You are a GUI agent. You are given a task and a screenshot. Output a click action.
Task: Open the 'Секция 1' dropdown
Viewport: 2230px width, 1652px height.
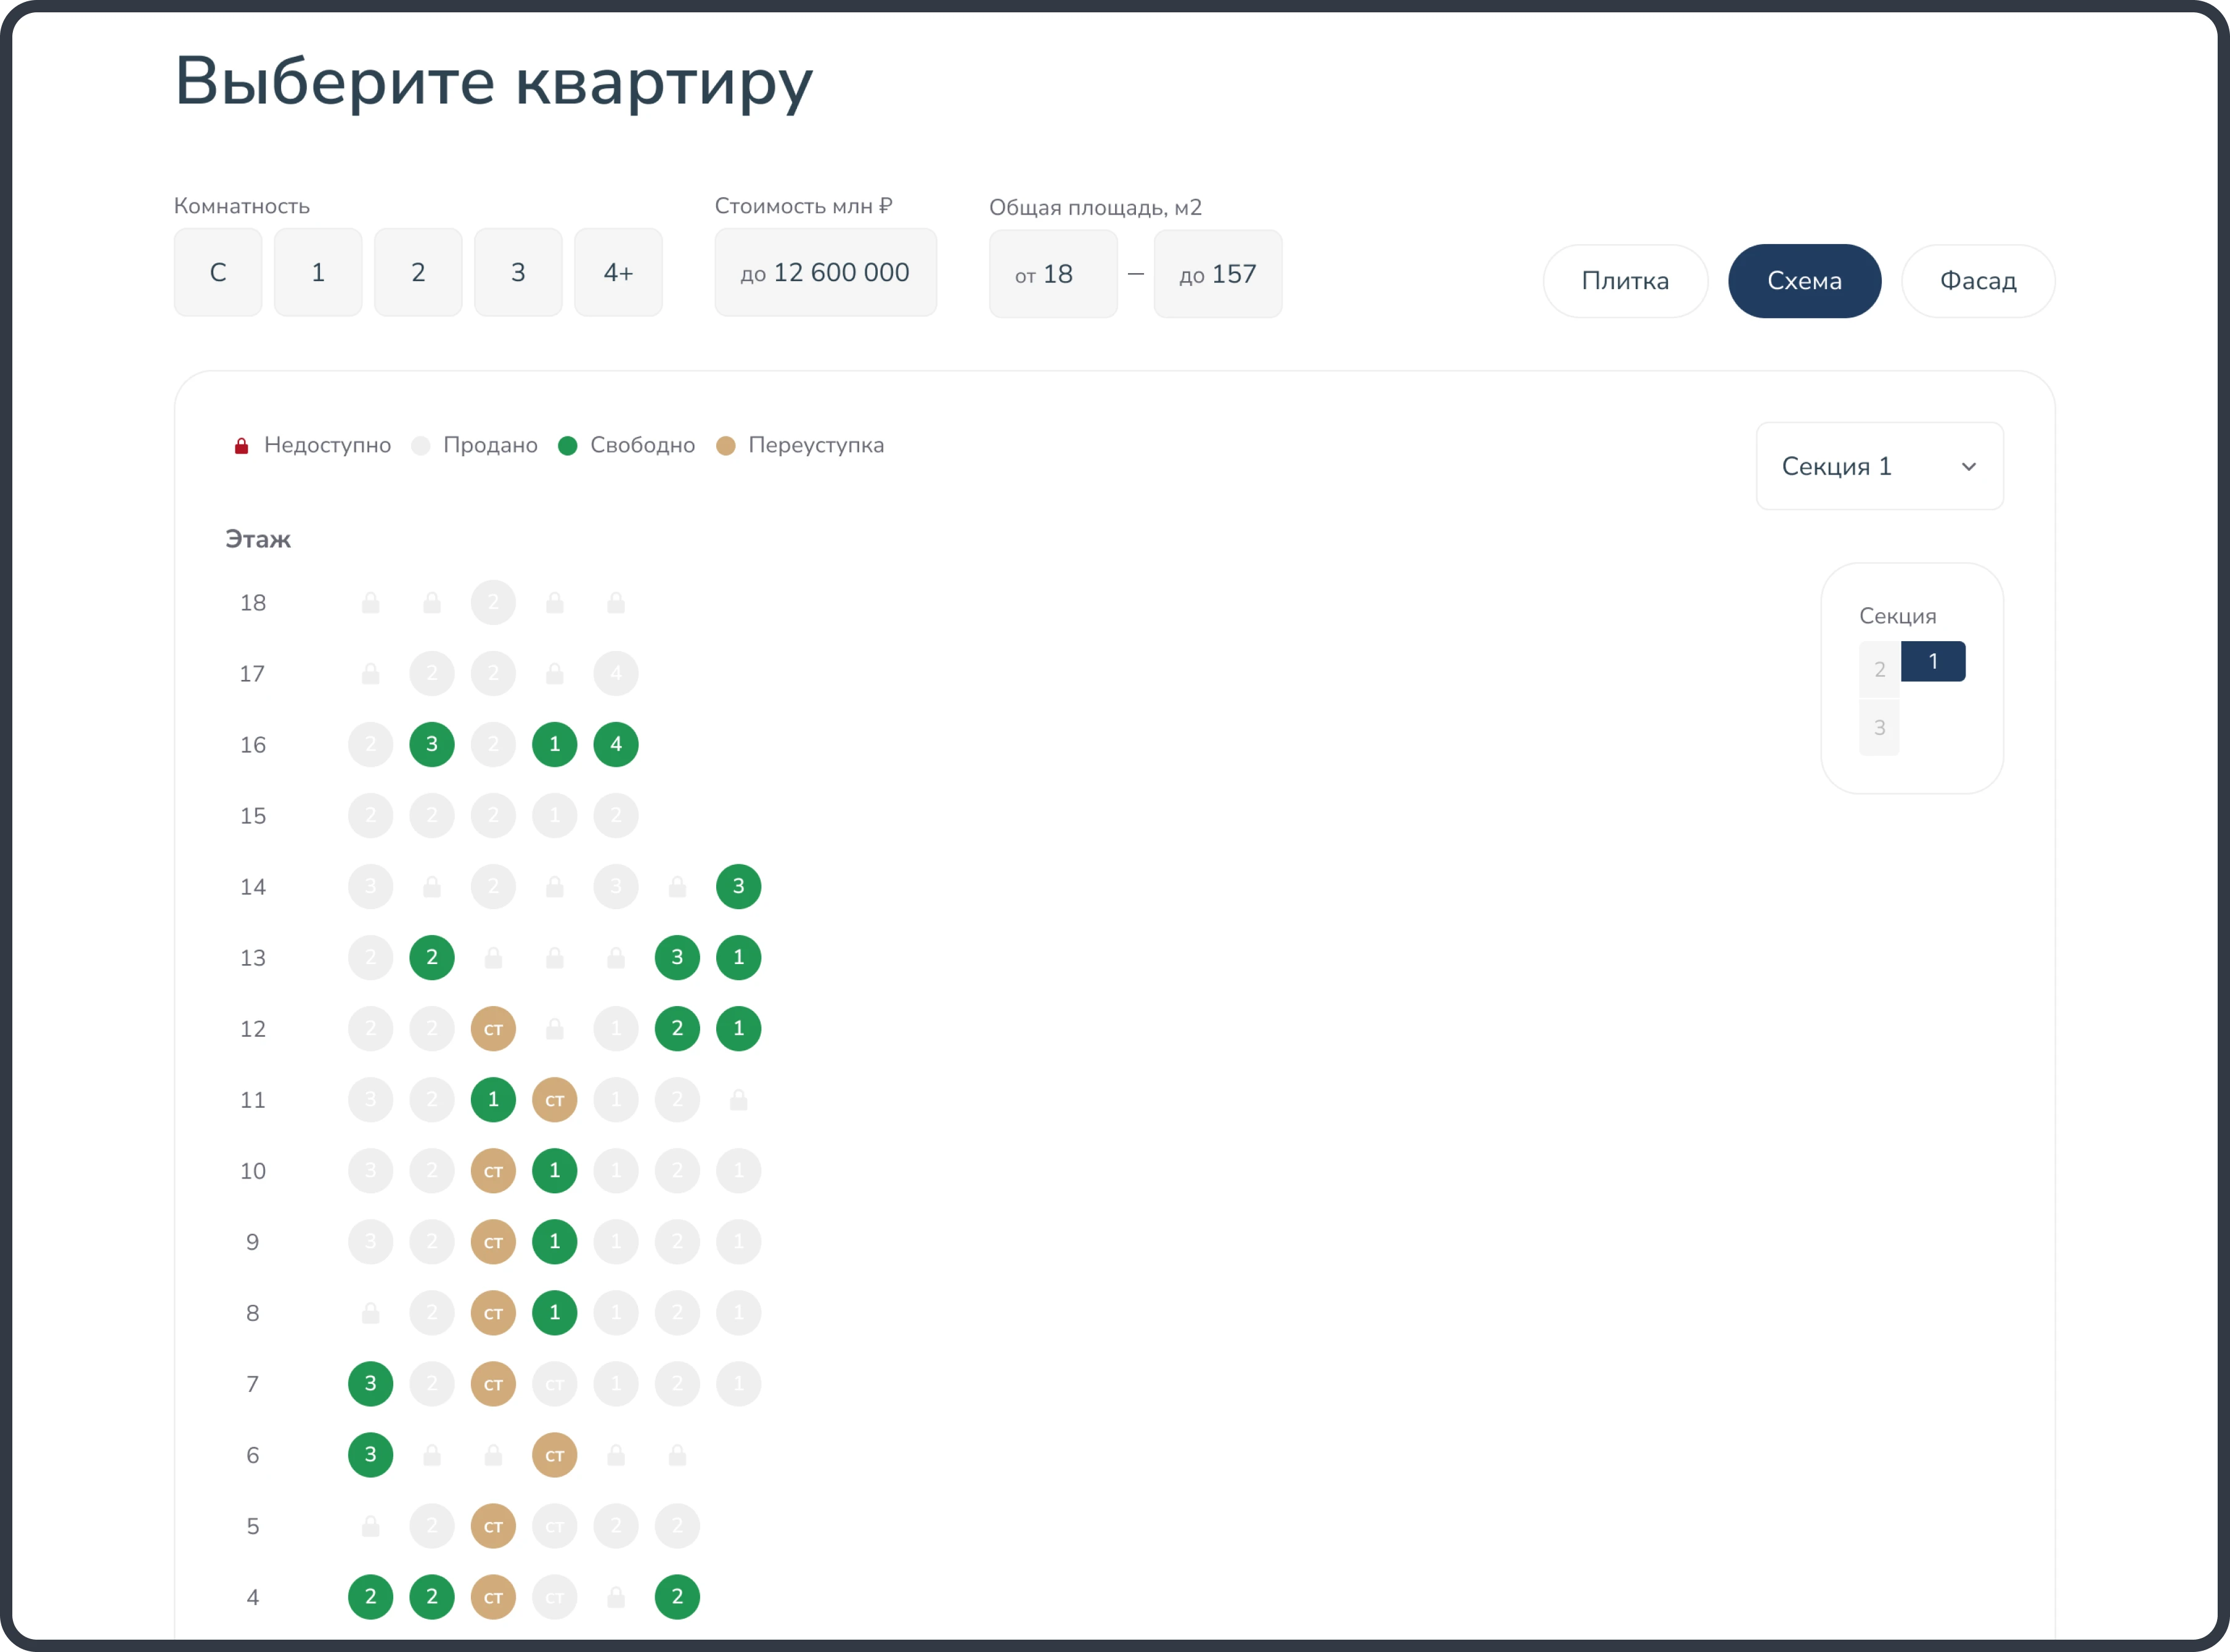1878,466
